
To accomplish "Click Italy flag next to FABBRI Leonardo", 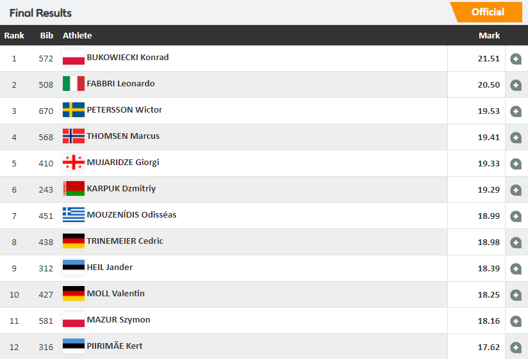I will [x=74, y=83].
